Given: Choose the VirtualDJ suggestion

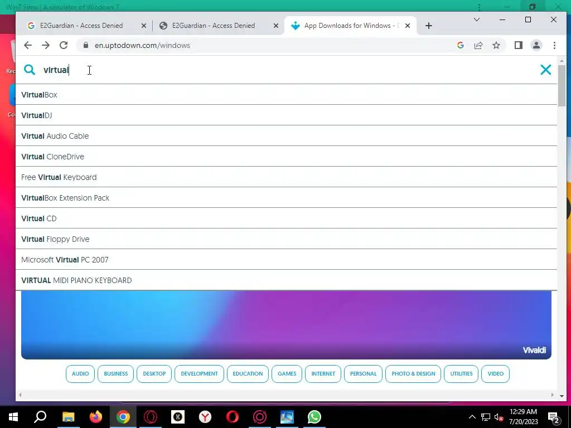Looking at the screenshot, I should point(286,115).
